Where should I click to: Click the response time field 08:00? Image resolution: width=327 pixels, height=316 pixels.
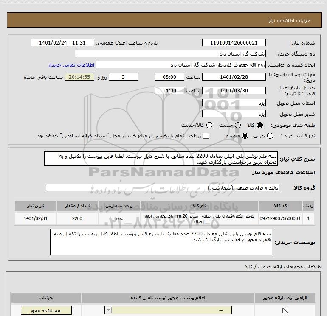[x=169, y=77]
